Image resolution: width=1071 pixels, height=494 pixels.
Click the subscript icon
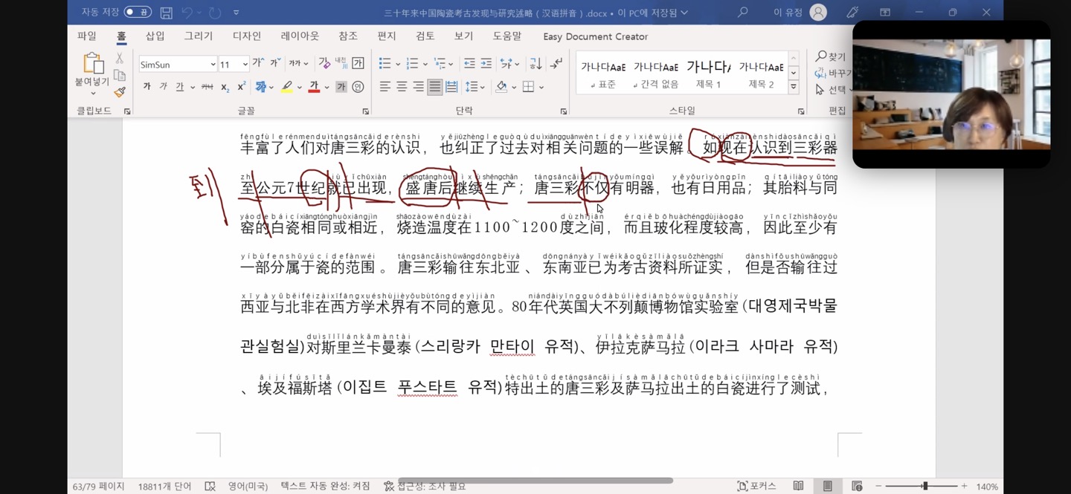point(225,87)
